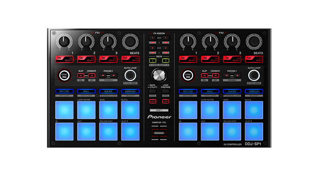Click FX1 knob 3
Screen dimensions: 318x176
108,42
